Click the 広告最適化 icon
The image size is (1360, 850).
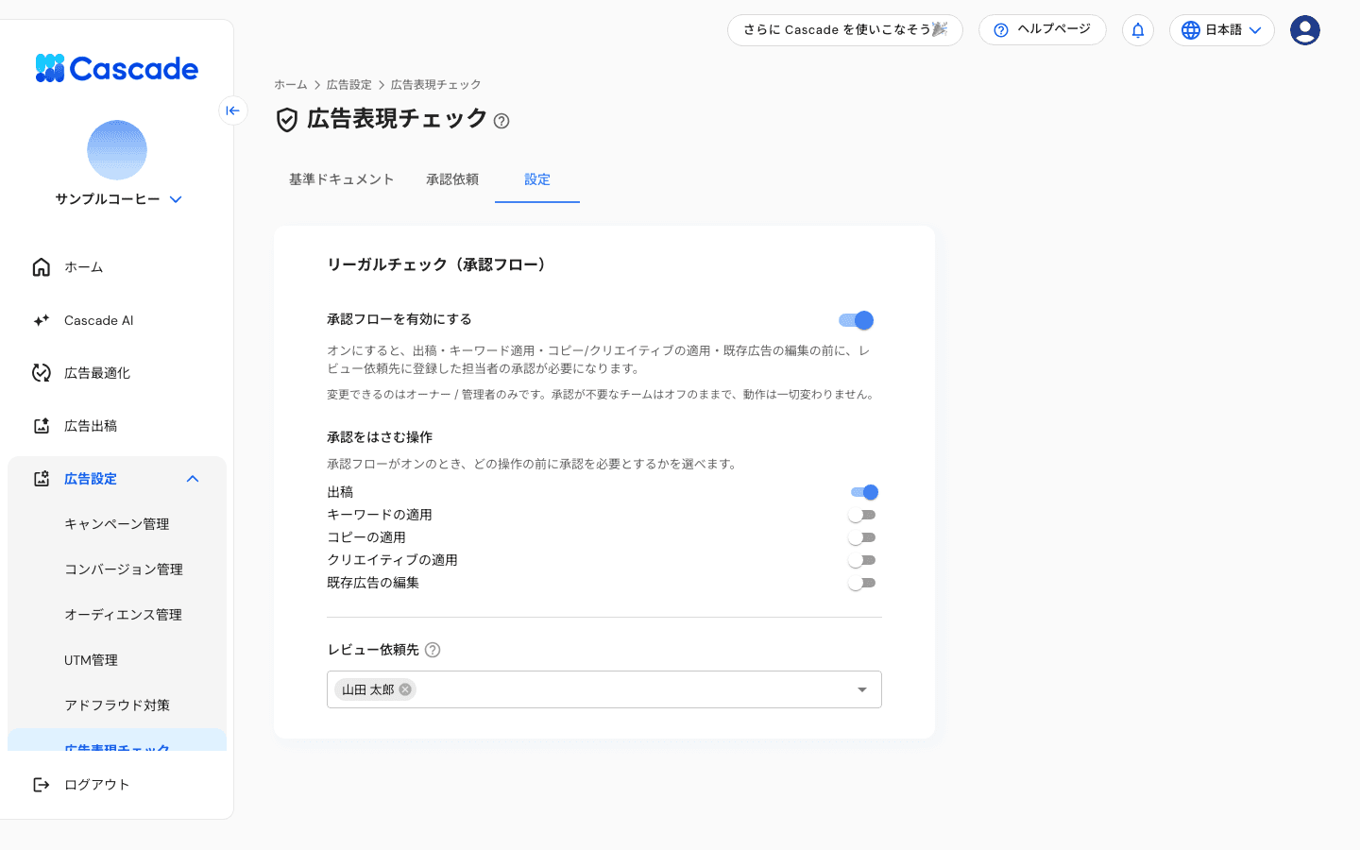pos(42,373)
